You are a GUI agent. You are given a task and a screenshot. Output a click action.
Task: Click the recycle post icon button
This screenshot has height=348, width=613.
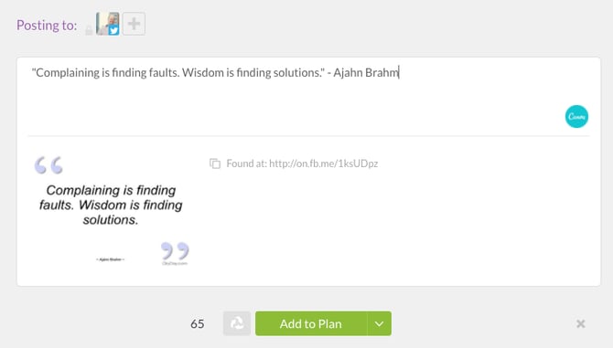[237, 323]
